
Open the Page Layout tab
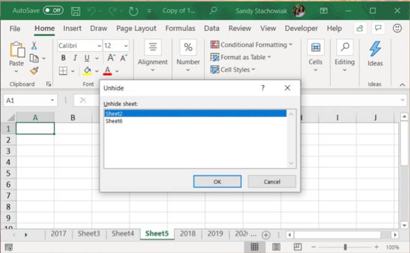point(136,28)
